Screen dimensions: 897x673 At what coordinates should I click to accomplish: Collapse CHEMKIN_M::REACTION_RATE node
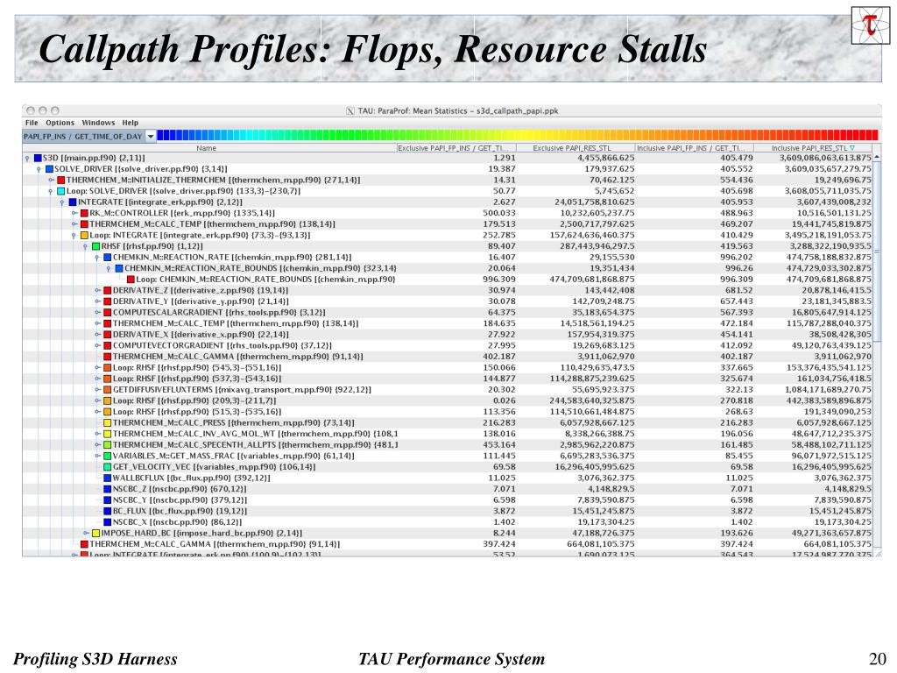click(97, 258)
